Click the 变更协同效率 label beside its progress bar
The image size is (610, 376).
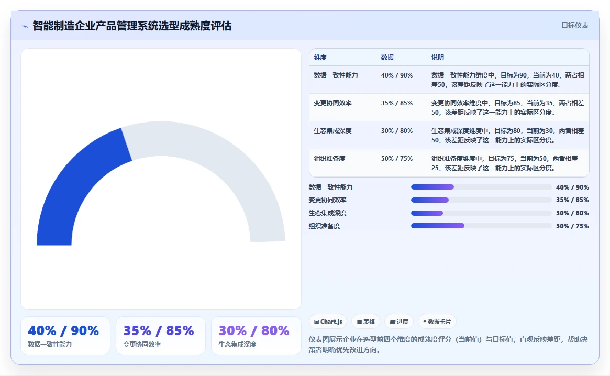tap(328, 200)
